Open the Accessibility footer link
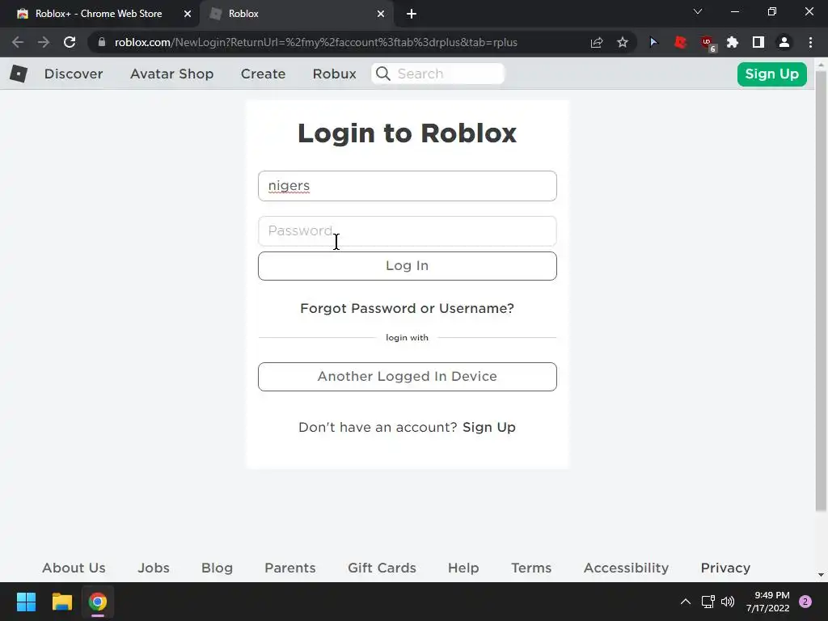The width and height of the screenshot is (828, 621). [x=627, y=568]
